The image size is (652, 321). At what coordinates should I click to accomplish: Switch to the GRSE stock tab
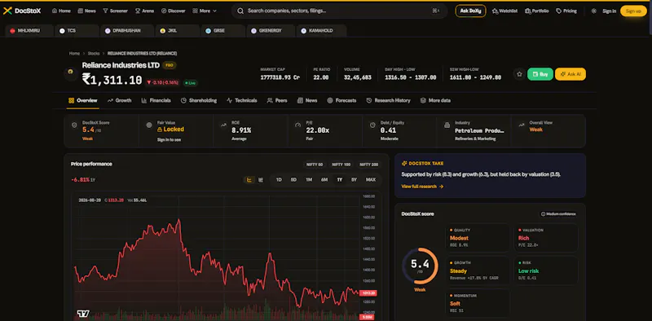click(223, 31)
